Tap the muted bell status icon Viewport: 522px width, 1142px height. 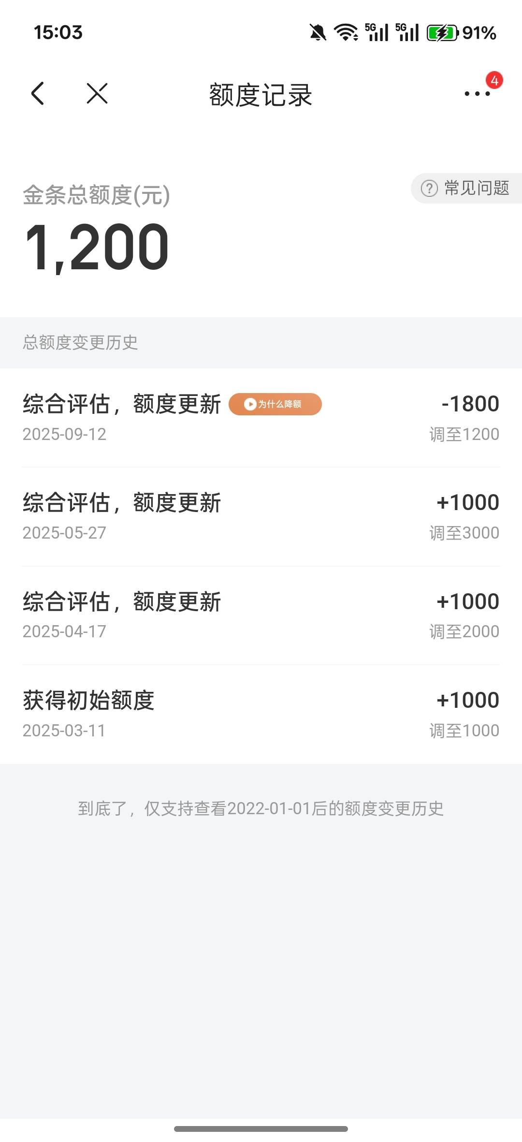click(x=318, y=33)
